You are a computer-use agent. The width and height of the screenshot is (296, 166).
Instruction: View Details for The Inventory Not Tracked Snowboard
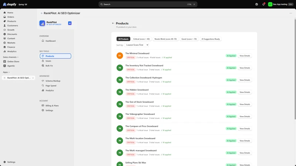pyautogui.click(x=245, y=68)
